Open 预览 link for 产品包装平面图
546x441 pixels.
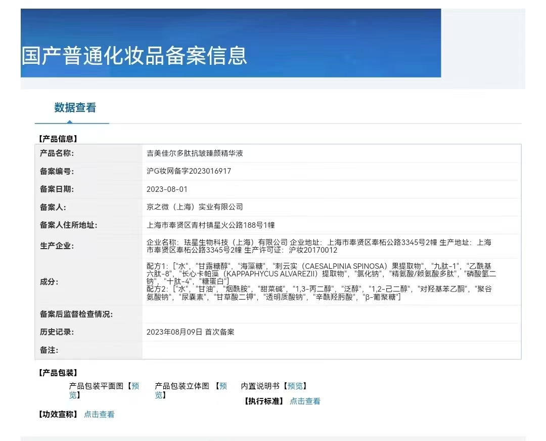pyautogui.click(x=134, y=386)
